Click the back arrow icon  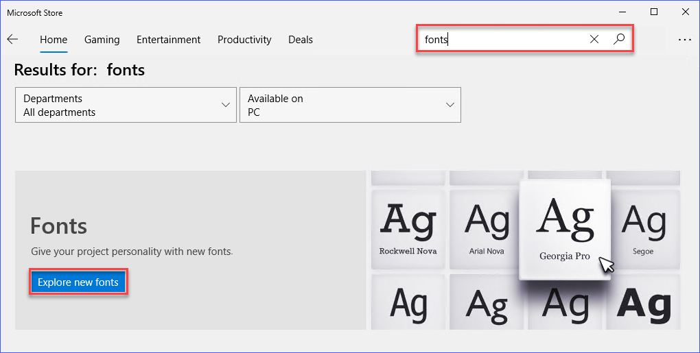(12, 39)
